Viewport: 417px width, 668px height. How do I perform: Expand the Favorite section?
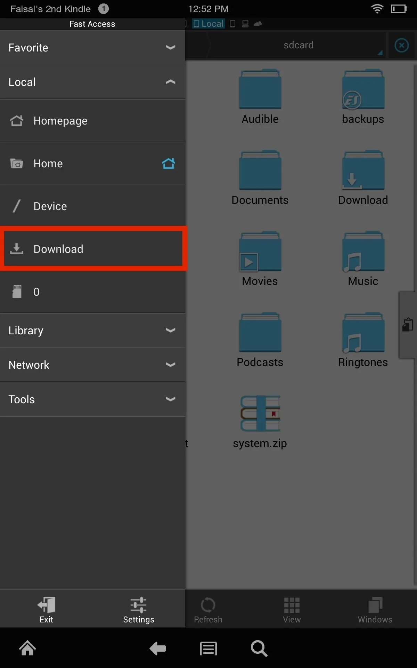point(92,47)
